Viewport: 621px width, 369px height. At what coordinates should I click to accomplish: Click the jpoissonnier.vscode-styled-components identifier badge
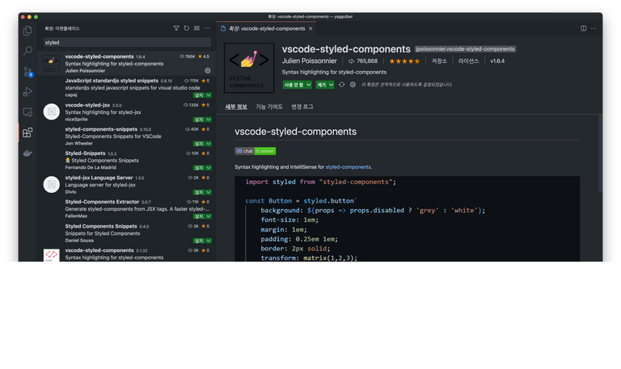point(465,49)
